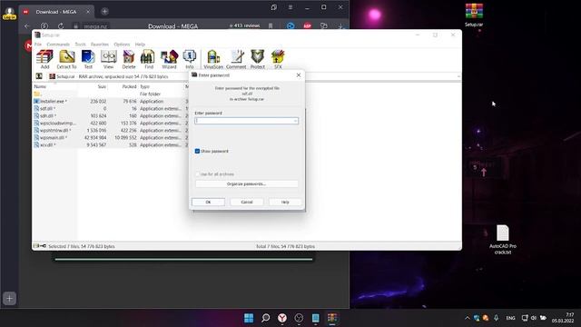This screenshot has width=581, height=327.
Task: Click ENG language indicator in tray
Action: [510, 318]
